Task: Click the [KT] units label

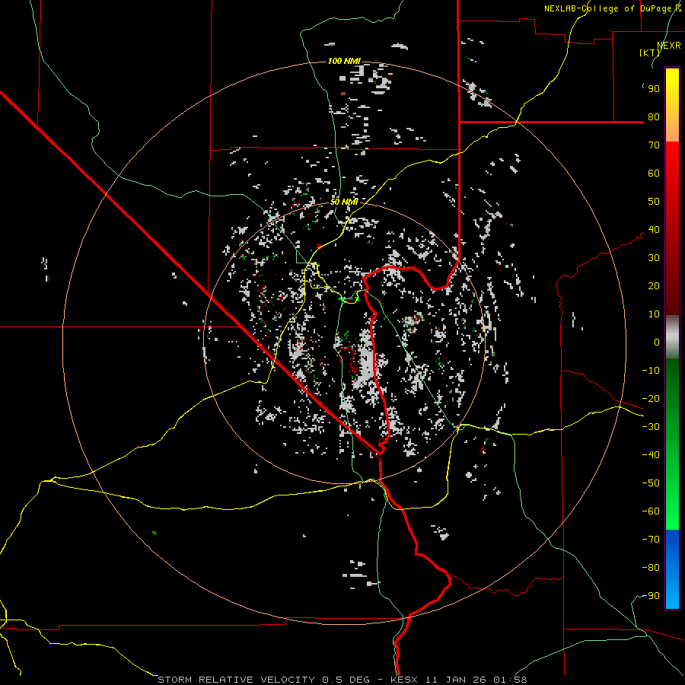Action: point(650,53)
